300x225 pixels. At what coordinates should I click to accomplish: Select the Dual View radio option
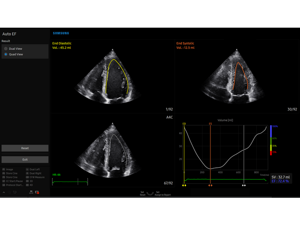click(x=6, y=48)
